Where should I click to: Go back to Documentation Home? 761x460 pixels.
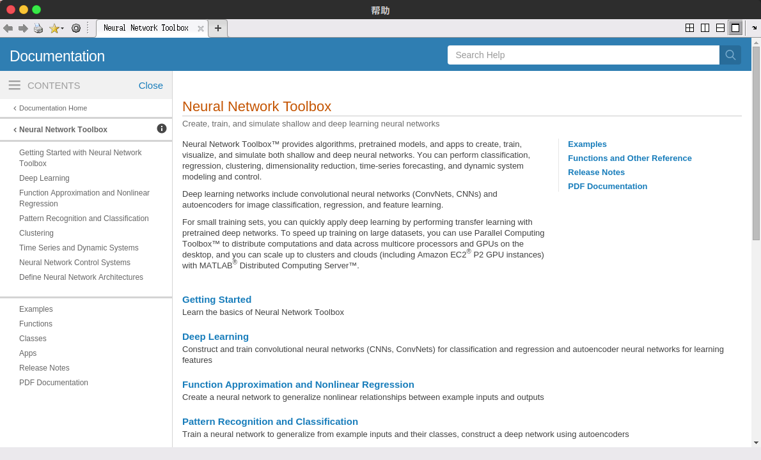(52, 108)
